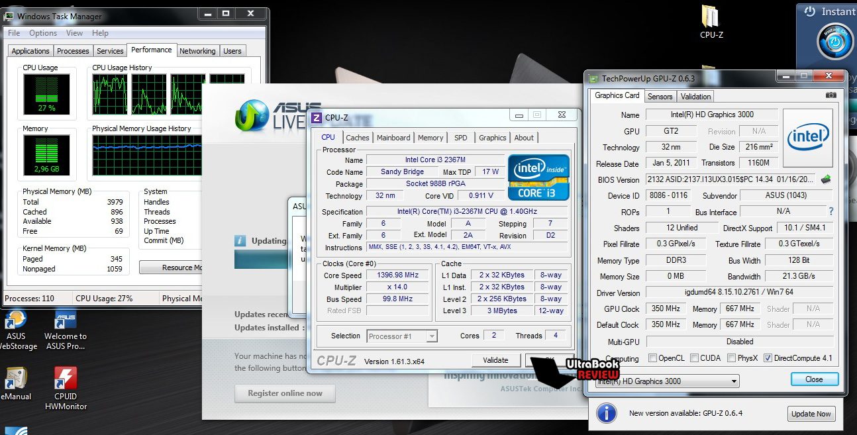
Task: Click the Intel Core i3 badge in CPU-Z
Action: click(x=538, y=177)
